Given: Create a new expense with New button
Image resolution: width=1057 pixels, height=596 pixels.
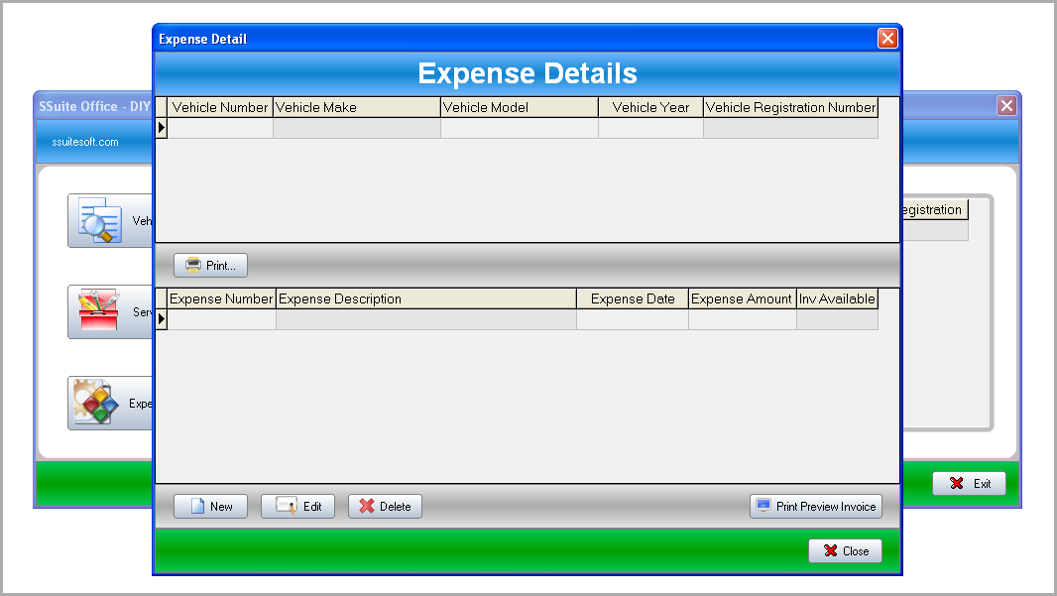Looking at the screenshot, I should (210, 507).
